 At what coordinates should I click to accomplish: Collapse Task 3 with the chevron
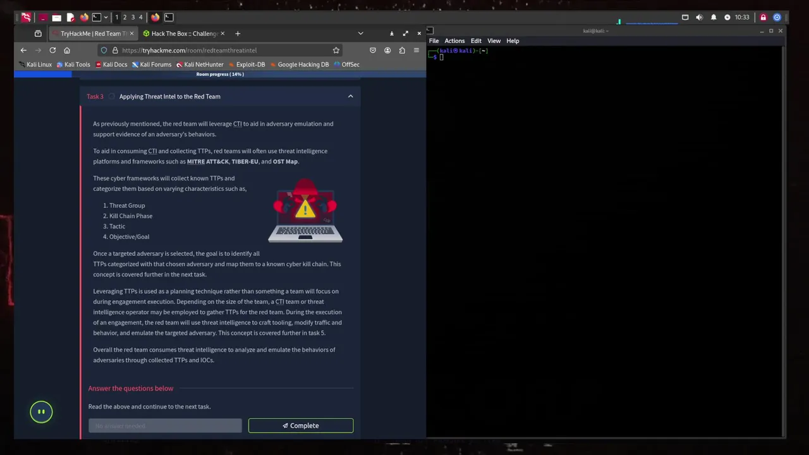click(x=350, y=96)
